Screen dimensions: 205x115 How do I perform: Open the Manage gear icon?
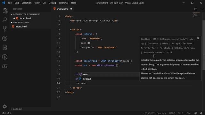coord(5,106)
